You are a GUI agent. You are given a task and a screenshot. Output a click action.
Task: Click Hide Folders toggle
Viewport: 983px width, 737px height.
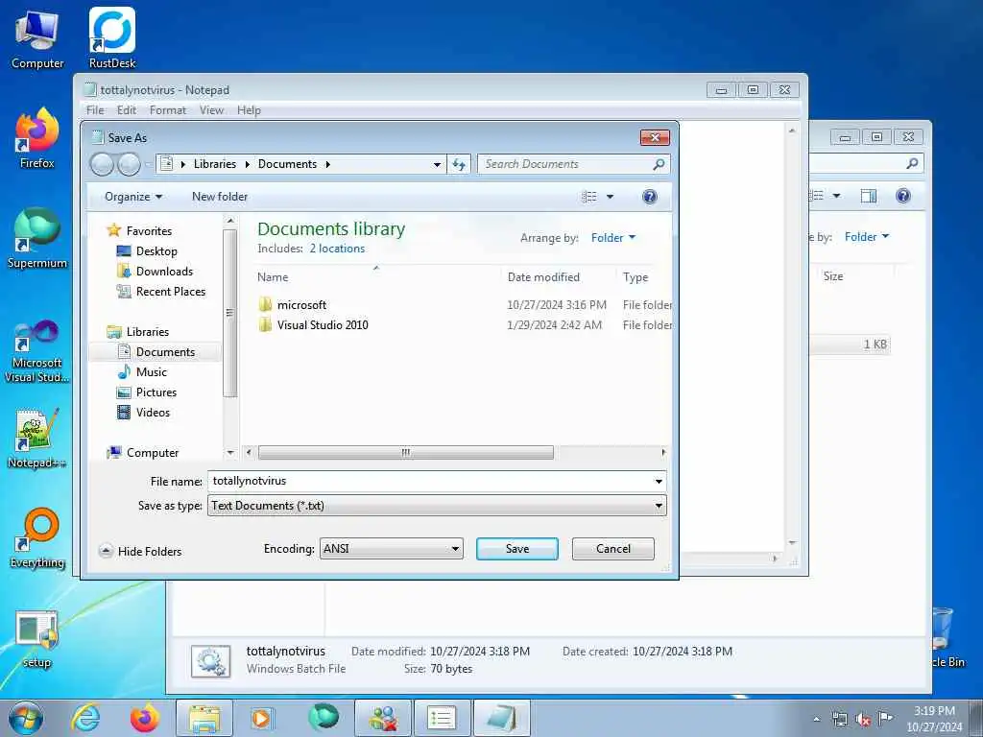[x=140, y=552]
